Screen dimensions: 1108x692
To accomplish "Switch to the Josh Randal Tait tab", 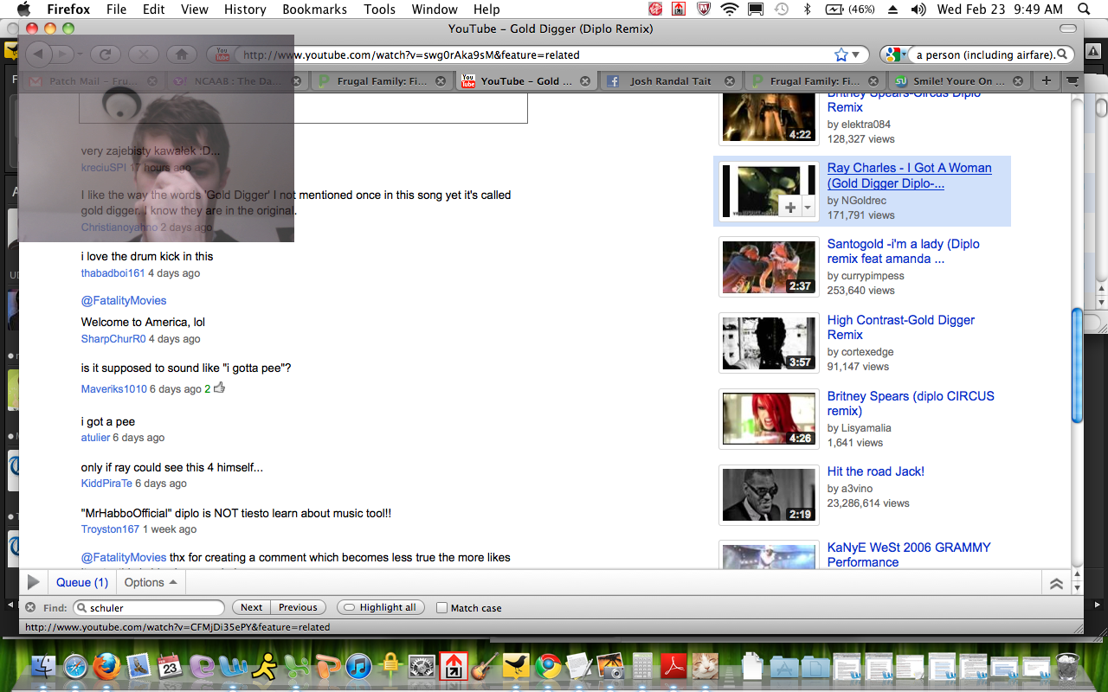I will point(670,80).
